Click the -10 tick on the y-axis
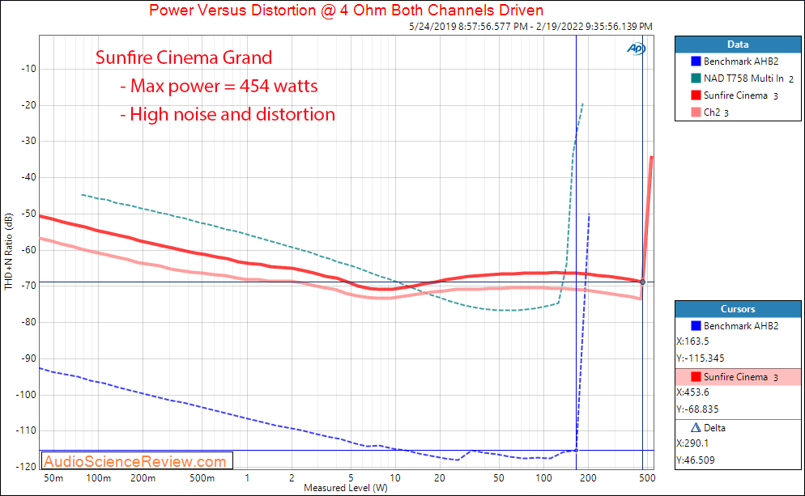 (28, 69)
